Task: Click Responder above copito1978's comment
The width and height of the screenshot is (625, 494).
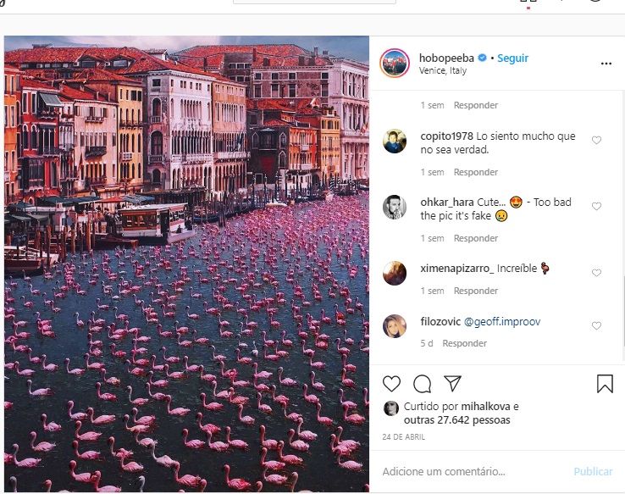Action: click(x=476, y=105)
